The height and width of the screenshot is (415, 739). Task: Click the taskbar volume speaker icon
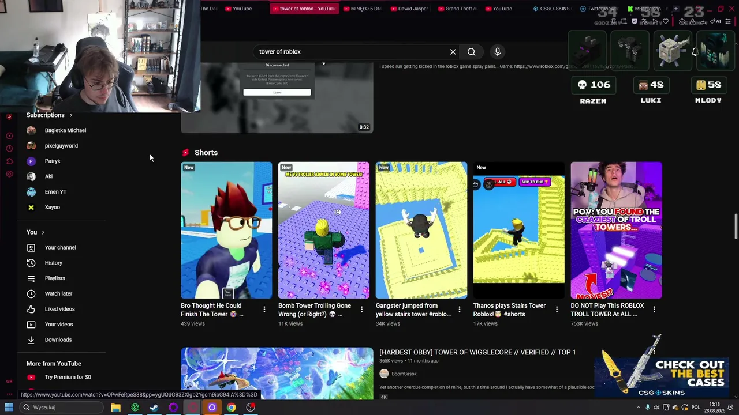point(656,408)
